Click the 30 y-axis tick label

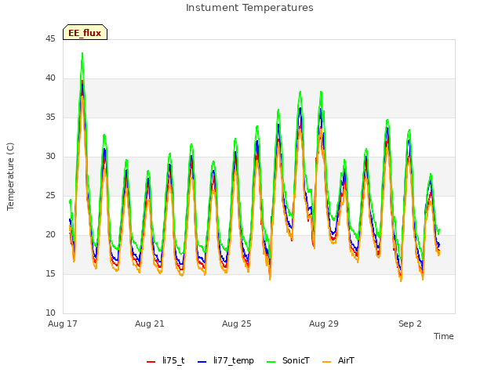click(50, 157)
